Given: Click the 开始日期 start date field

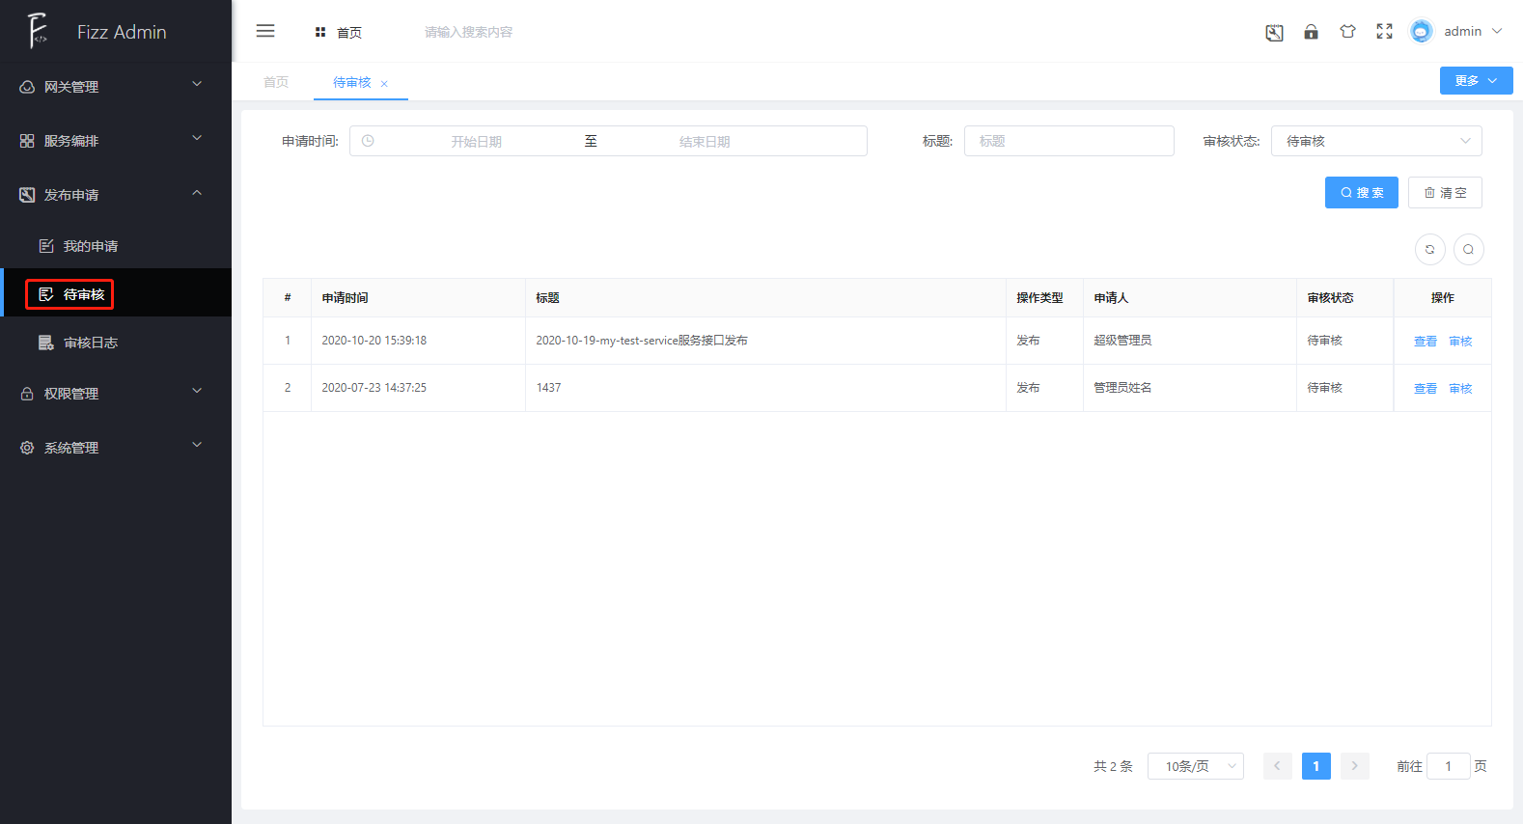Looking at the screenshot, I should click(x=476, y=141).
